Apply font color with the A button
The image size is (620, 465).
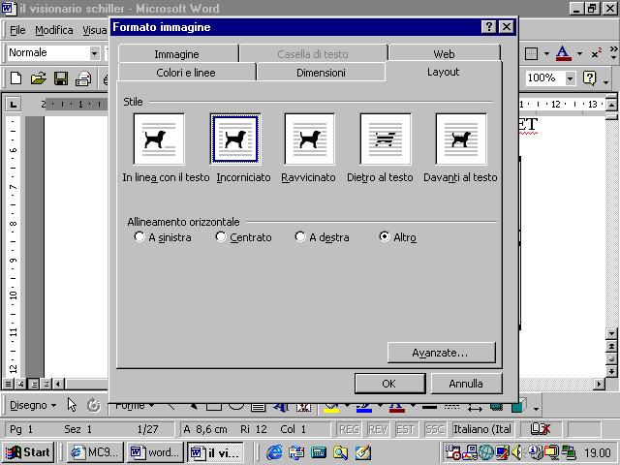(563, 53)
